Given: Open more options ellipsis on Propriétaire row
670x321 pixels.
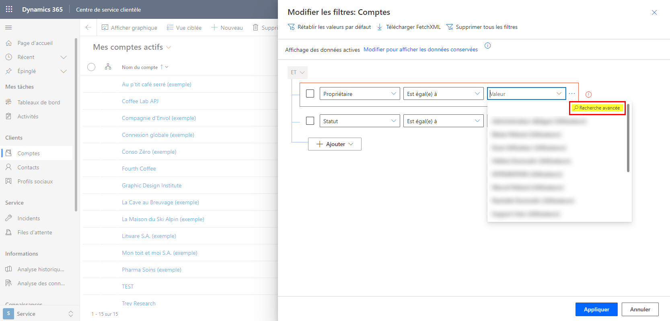Looking at the screenshot, I should [x=572, y=94].
